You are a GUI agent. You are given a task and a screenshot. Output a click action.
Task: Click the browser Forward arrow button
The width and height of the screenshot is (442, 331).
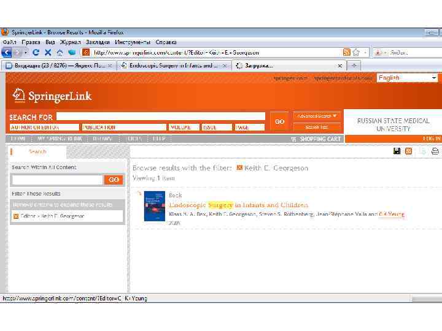point(17,53)
